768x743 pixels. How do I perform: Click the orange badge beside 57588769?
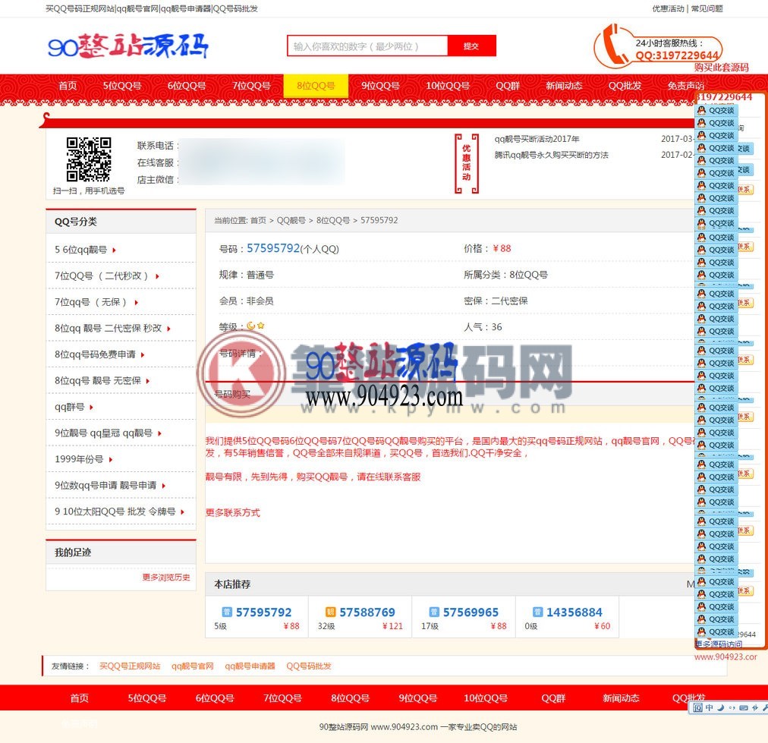[330, 612]
